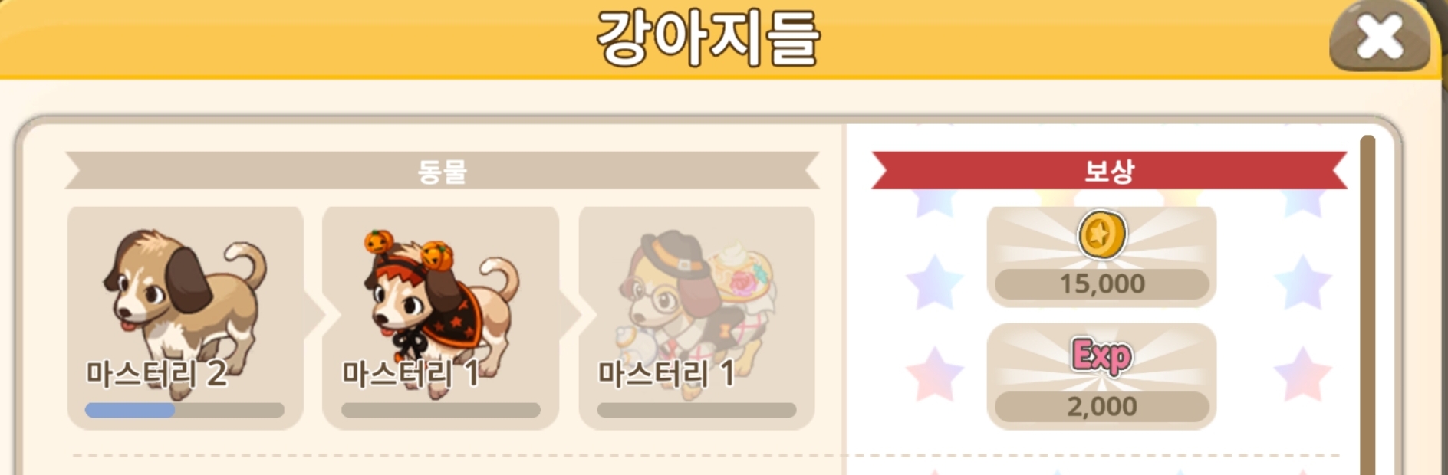Click the arrow between first and second puppy
Screen dimensions: 1448x475
pos(314,314)
